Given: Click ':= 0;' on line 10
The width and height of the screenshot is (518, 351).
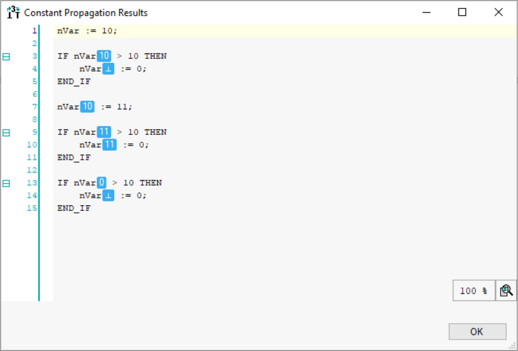Looking at the screenshot, I should (x=136, y=145).
